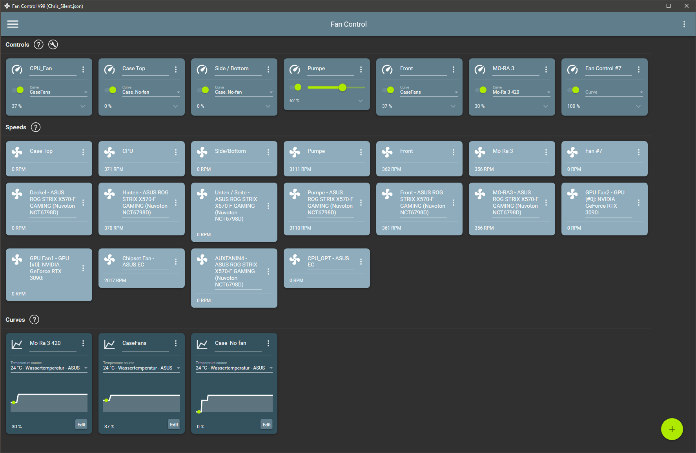
Task: Open Mo-Ra 3 420 temperature source dropdown
Action: tap(49, 366)
